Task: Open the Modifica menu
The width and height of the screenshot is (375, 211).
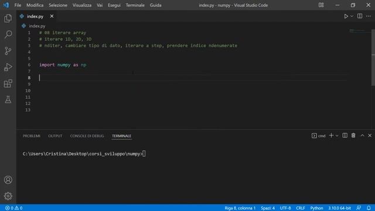Action: [35, 5]
